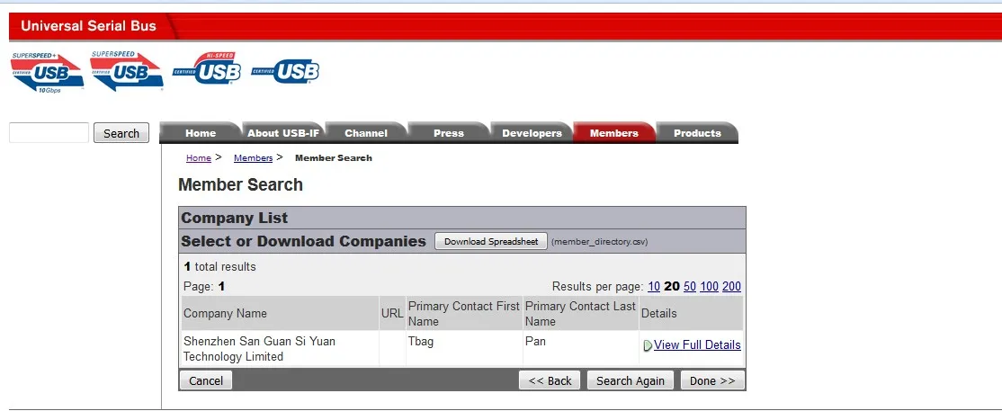Viewport: 1002px width, 420px height.
Task: Click the Primary Contact Last Name header
Action: 580,314
